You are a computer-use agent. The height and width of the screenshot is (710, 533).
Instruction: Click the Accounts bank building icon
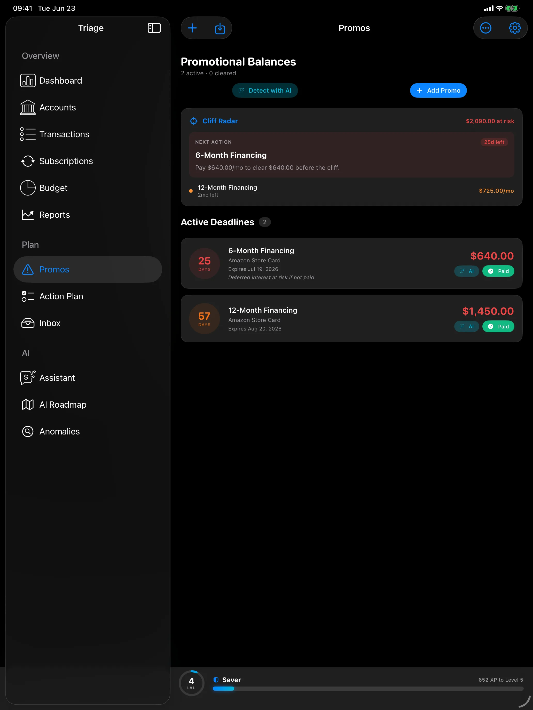[x=28, y=107]
